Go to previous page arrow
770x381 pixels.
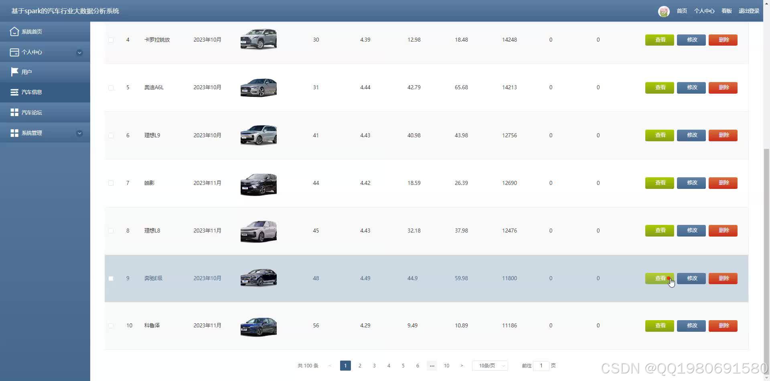click(330, 365)
